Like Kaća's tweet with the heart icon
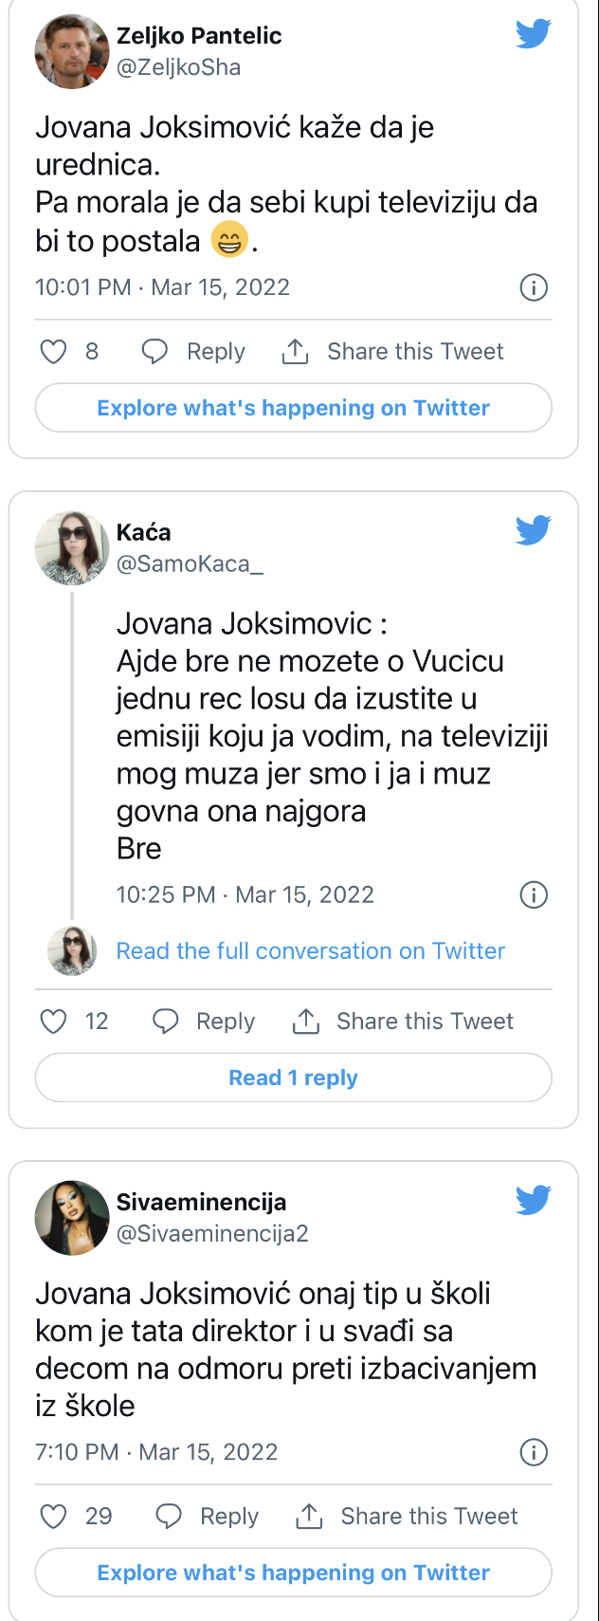Screen dimensions: 599x1621 (53, 1022)
